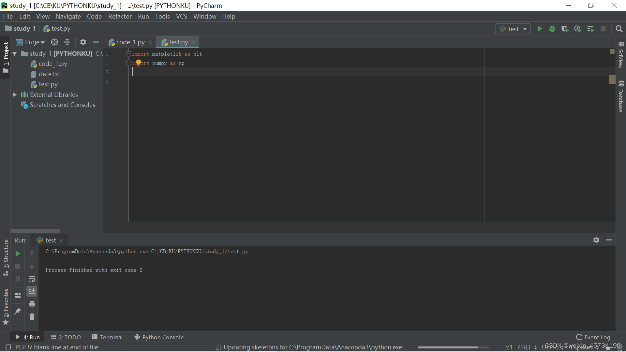This screenshot has width=626, height=352.
Task: Click the Project panel horizontal scrollbar
Action: [36, 231]
